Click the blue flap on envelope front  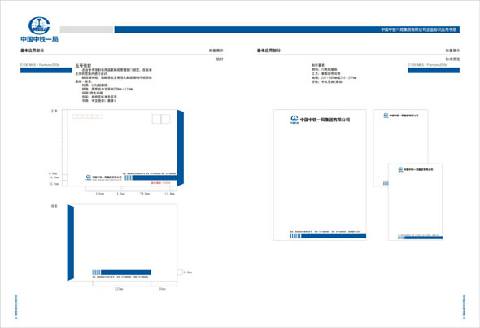coord(181,147)
